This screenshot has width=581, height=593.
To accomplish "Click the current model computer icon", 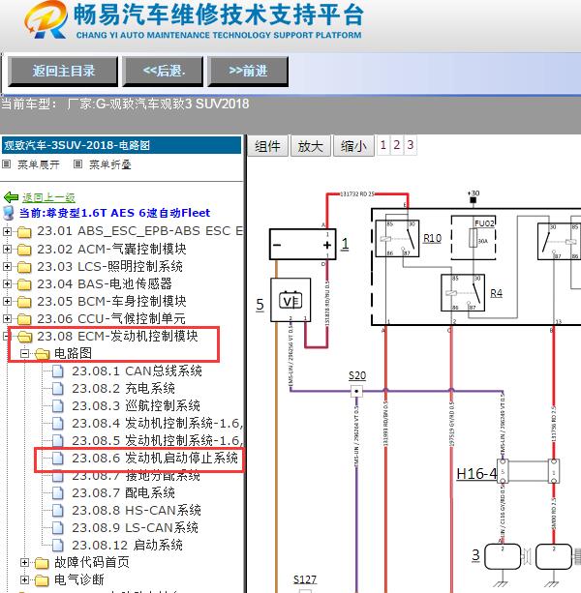I will coord(9,213).
